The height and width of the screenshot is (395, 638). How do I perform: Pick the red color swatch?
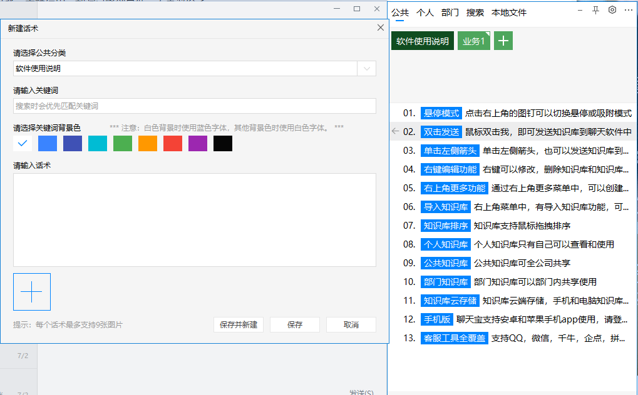[173, 143]
